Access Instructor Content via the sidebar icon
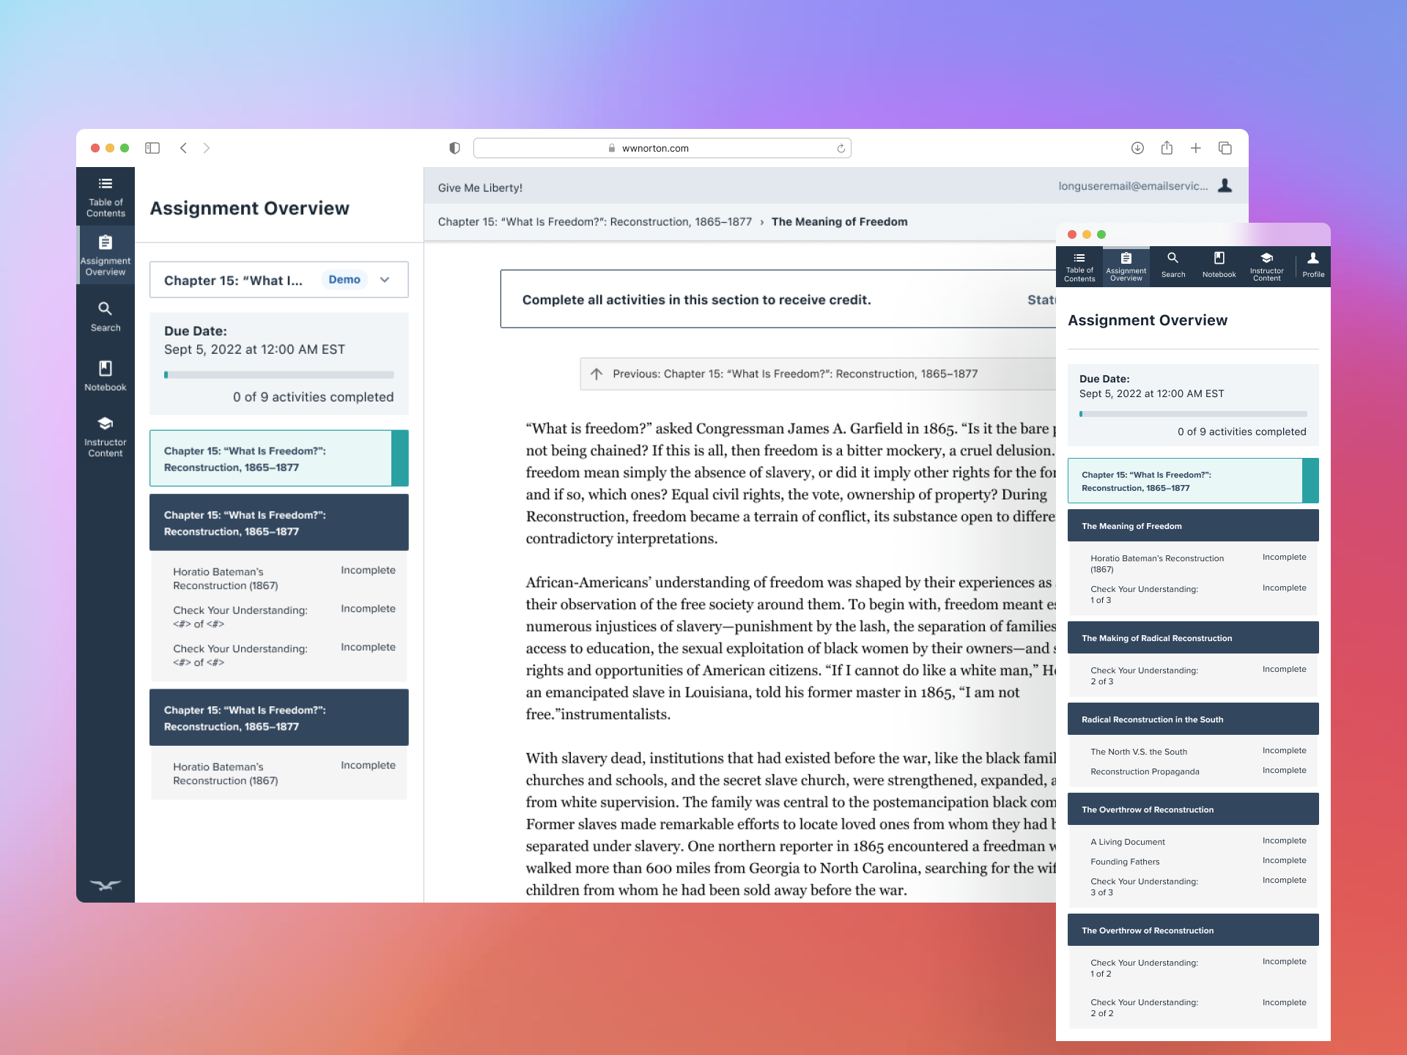 click(x=105, y=434)
